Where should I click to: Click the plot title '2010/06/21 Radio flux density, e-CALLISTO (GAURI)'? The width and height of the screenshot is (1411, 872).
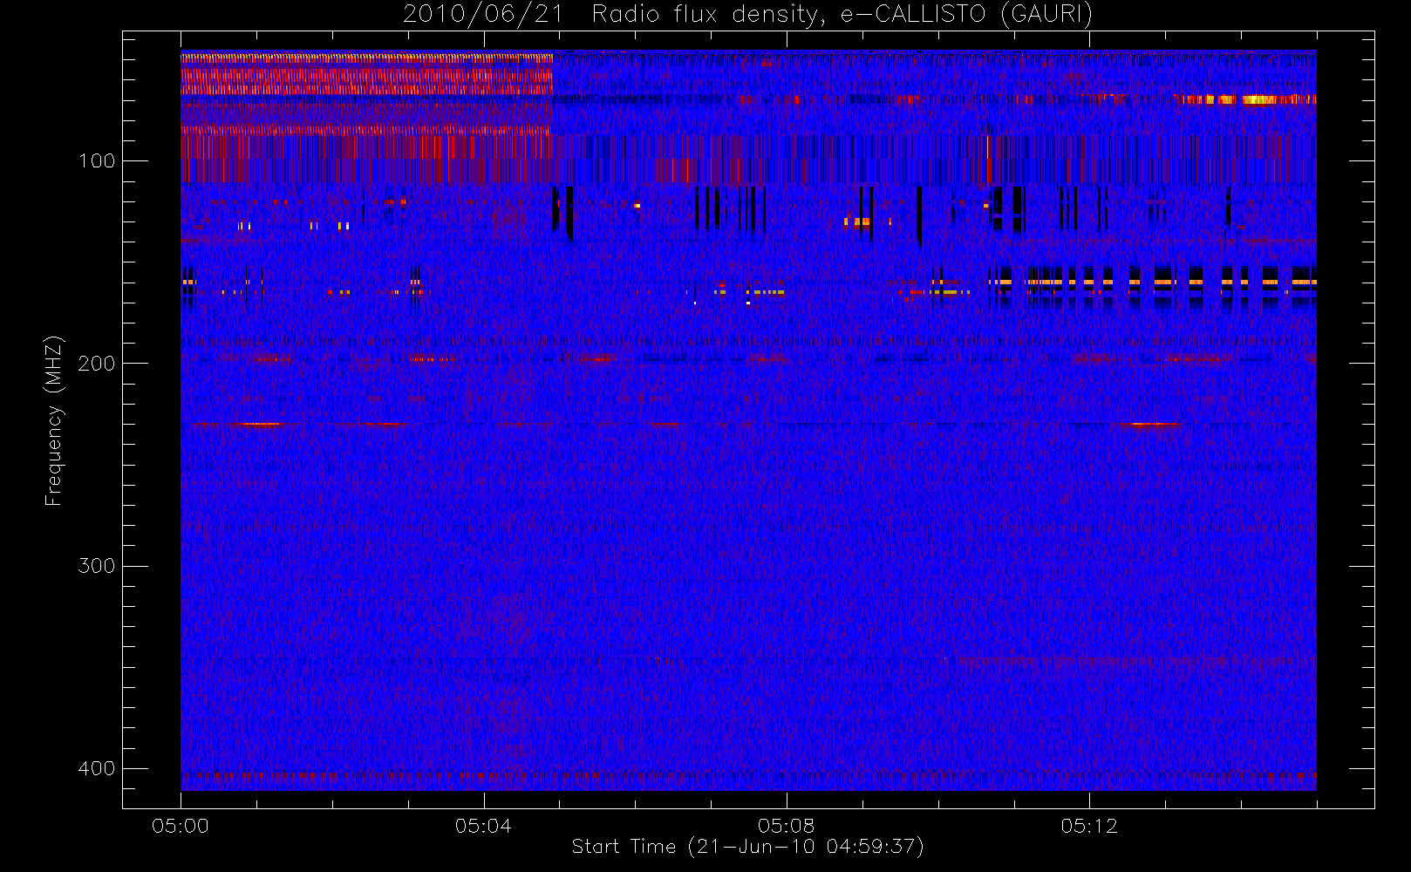coord(747,14)
